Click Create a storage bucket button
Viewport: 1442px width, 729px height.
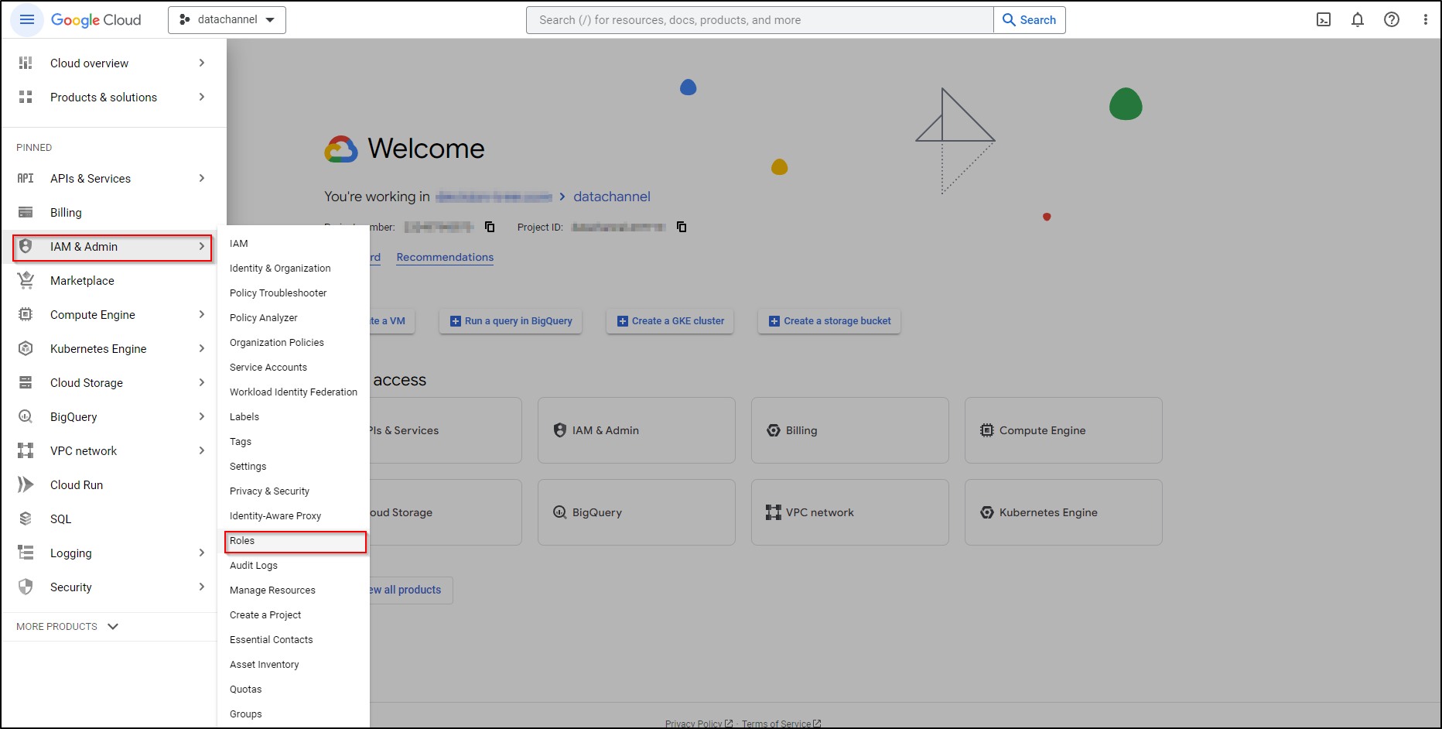click(x=829, y=321)
